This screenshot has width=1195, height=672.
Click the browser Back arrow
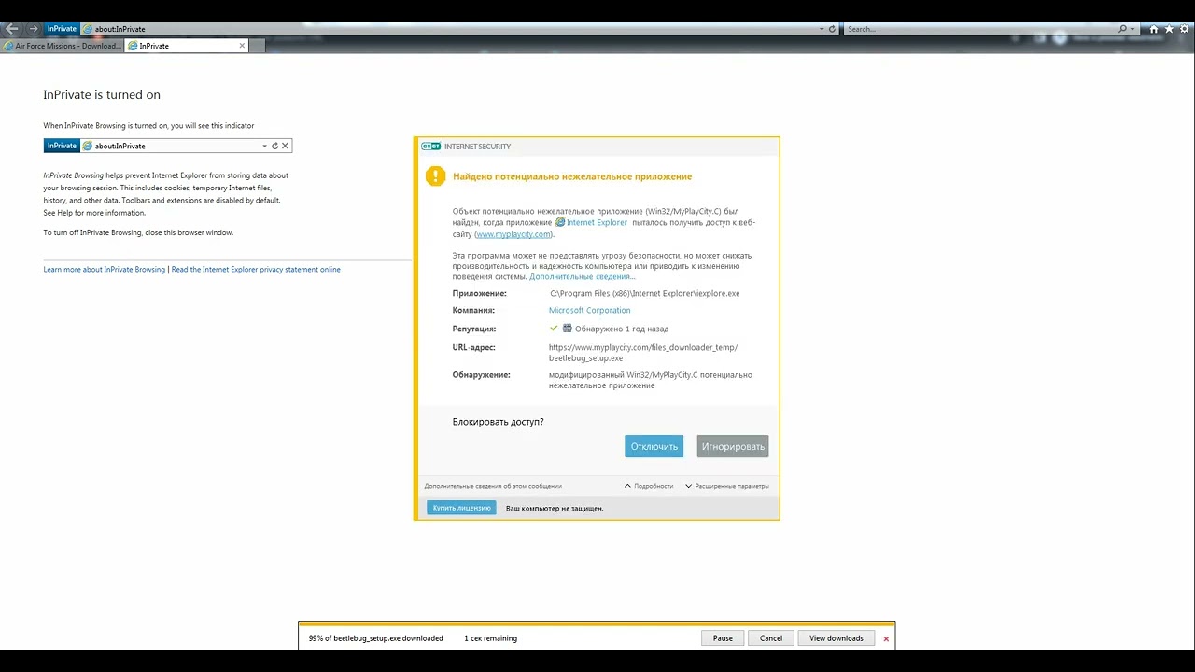coord(12,29)
